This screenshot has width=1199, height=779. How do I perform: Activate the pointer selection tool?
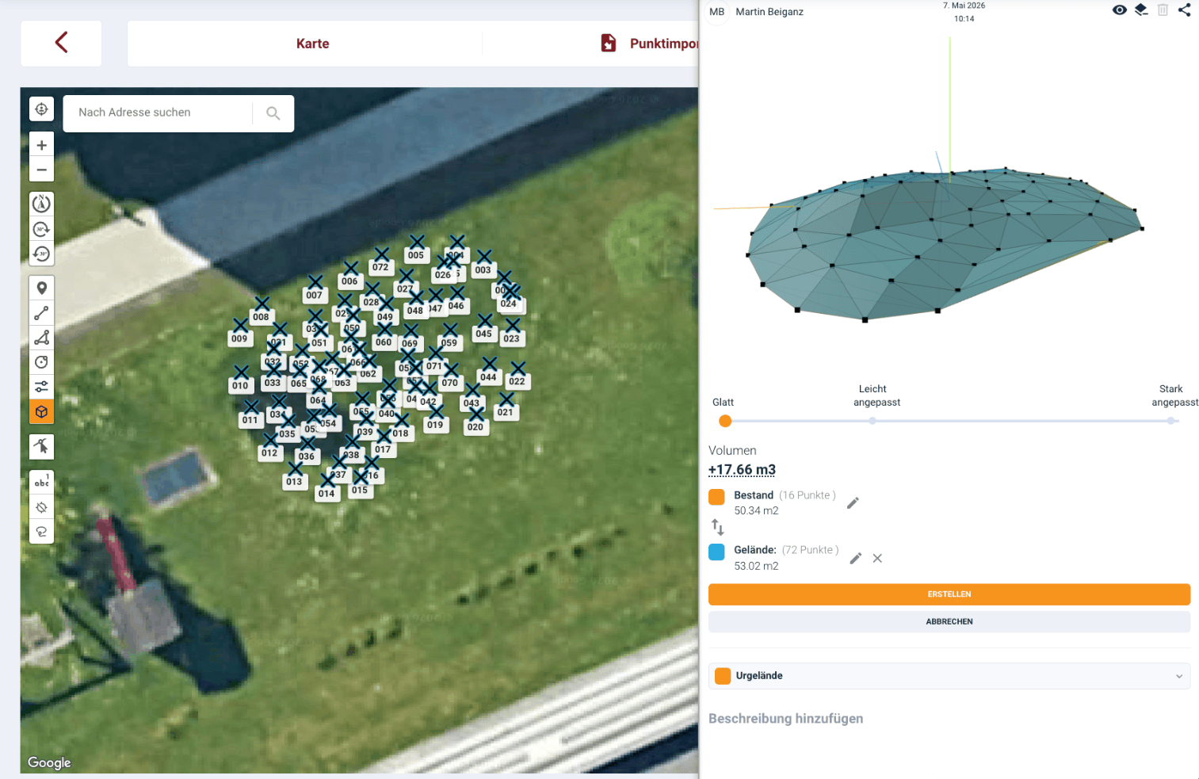(x=41, y=447)
